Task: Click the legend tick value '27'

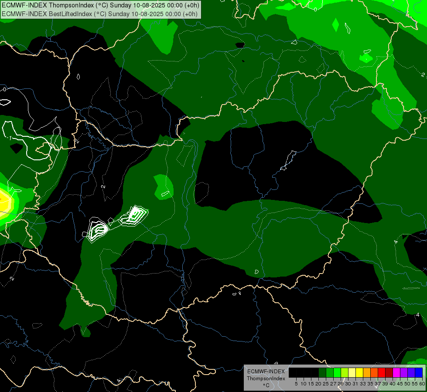Action: point(333,384)
